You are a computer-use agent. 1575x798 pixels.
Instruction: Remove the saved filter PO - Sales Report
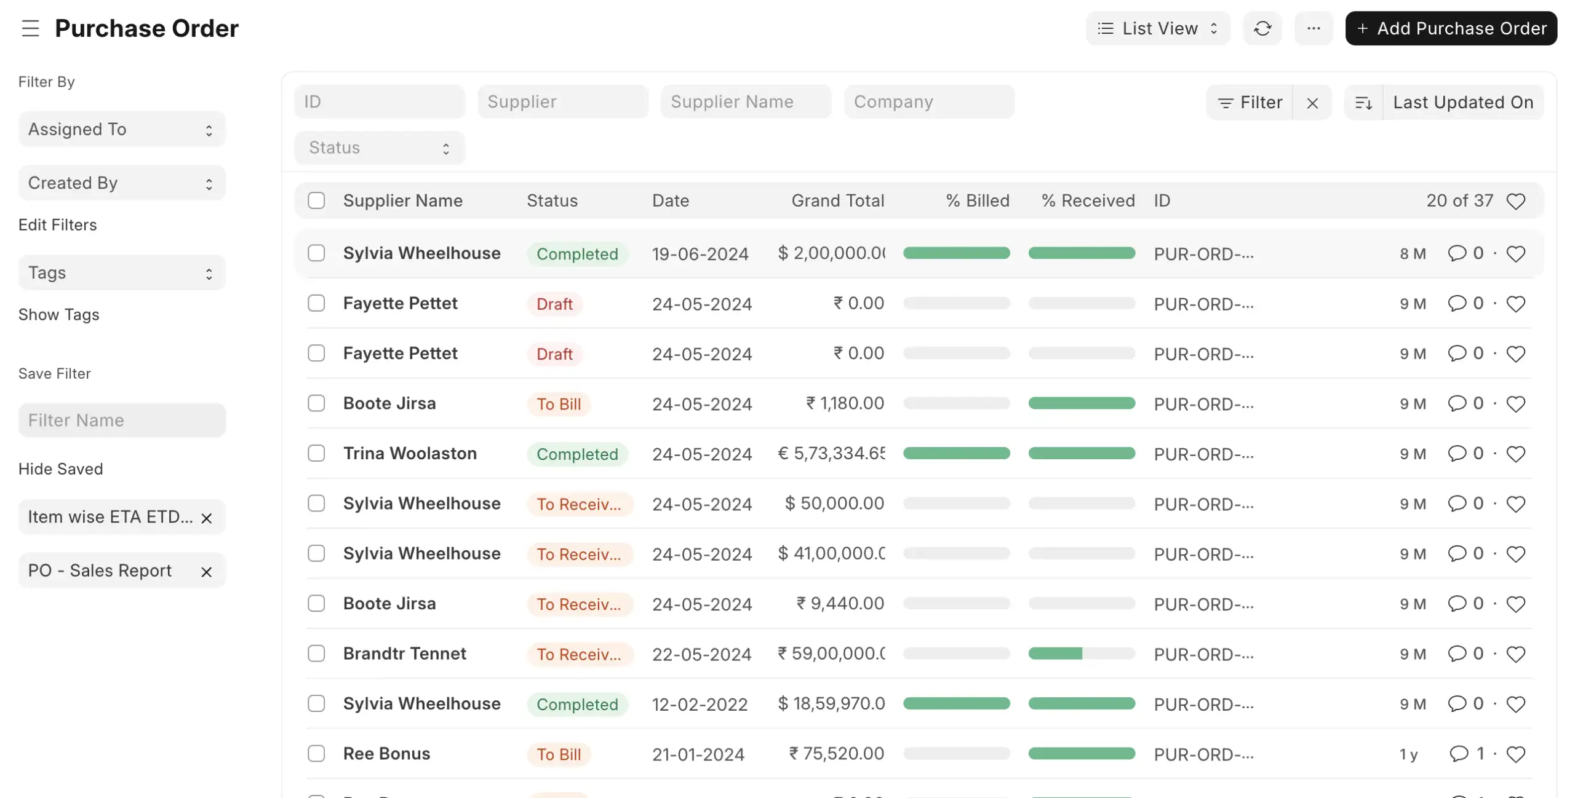(x=207, y=572)
